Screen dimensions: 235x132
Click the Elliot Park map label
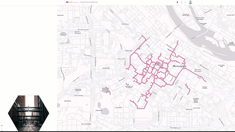pyautogui.click(x=189, y=110)
